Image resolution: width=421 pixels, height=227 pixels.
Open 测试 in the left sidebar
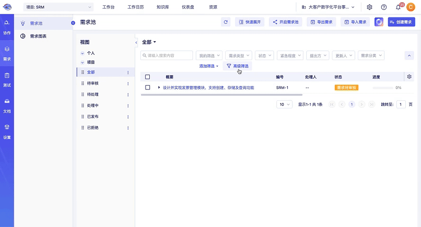7,79
